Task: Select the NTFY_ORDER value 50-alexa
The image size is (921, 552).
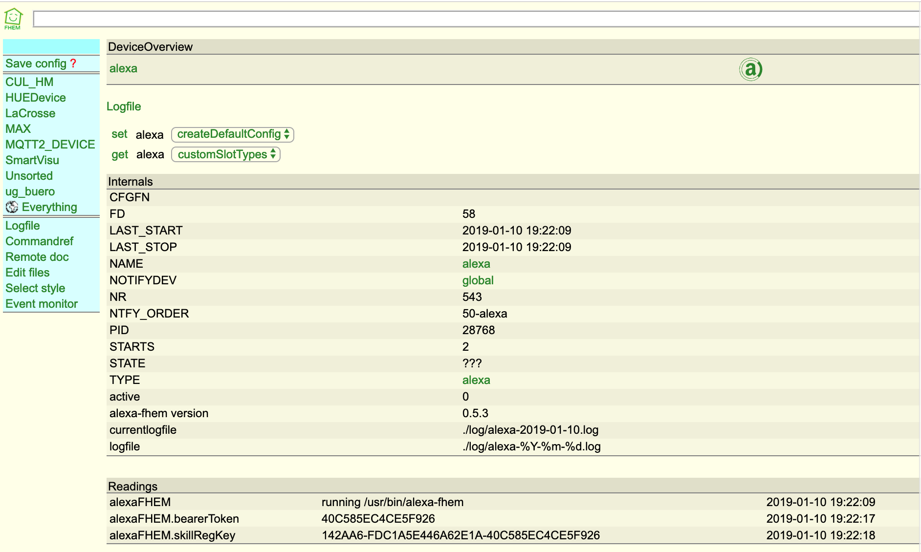Action: click(x=485, y=314)
